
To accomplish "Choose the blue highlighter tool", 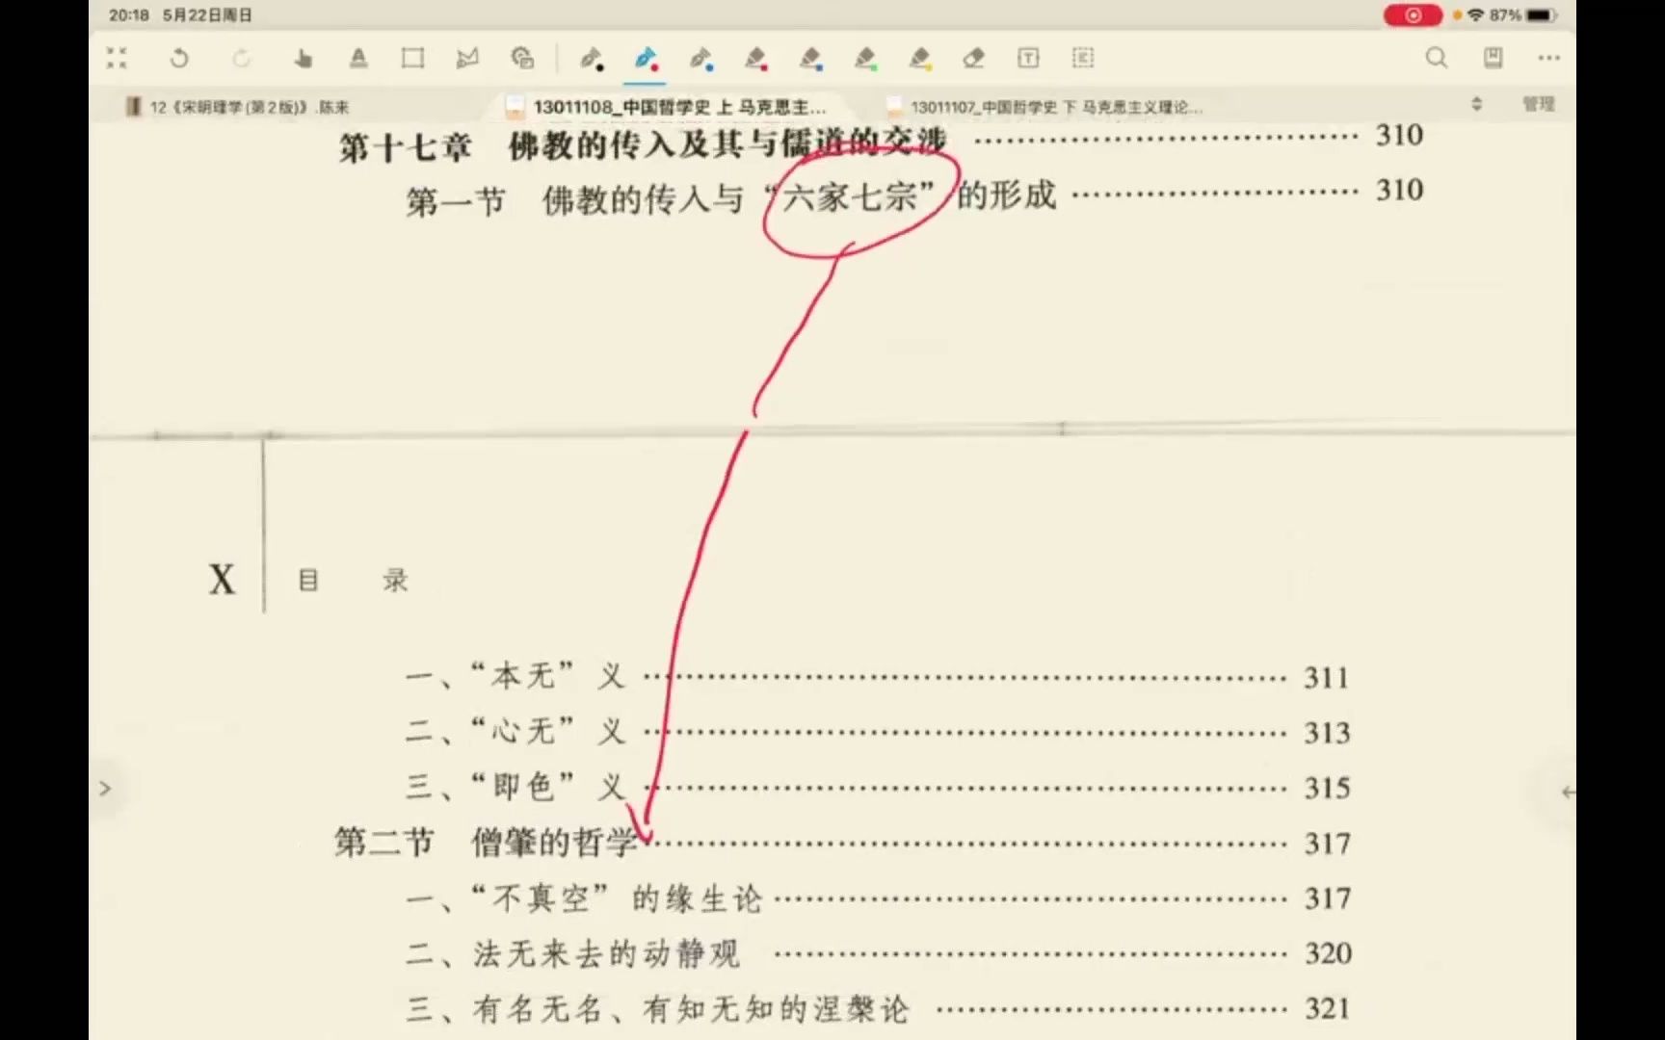I will (811, 60).
